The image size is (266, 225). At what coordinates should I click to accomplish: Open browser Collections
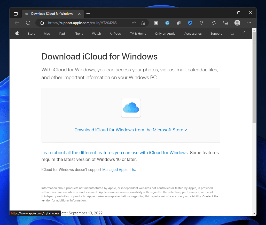point(225,23)
